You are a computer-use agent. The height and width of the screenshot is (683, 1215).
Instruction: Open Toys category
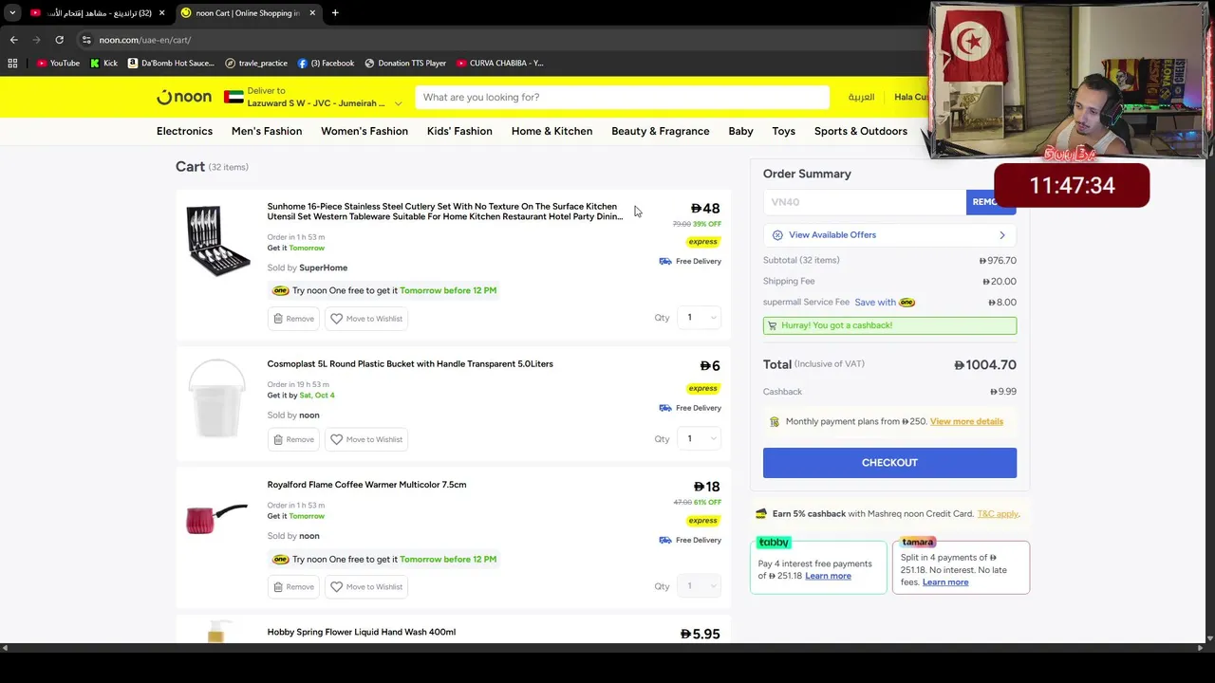[x=783, y=131]
